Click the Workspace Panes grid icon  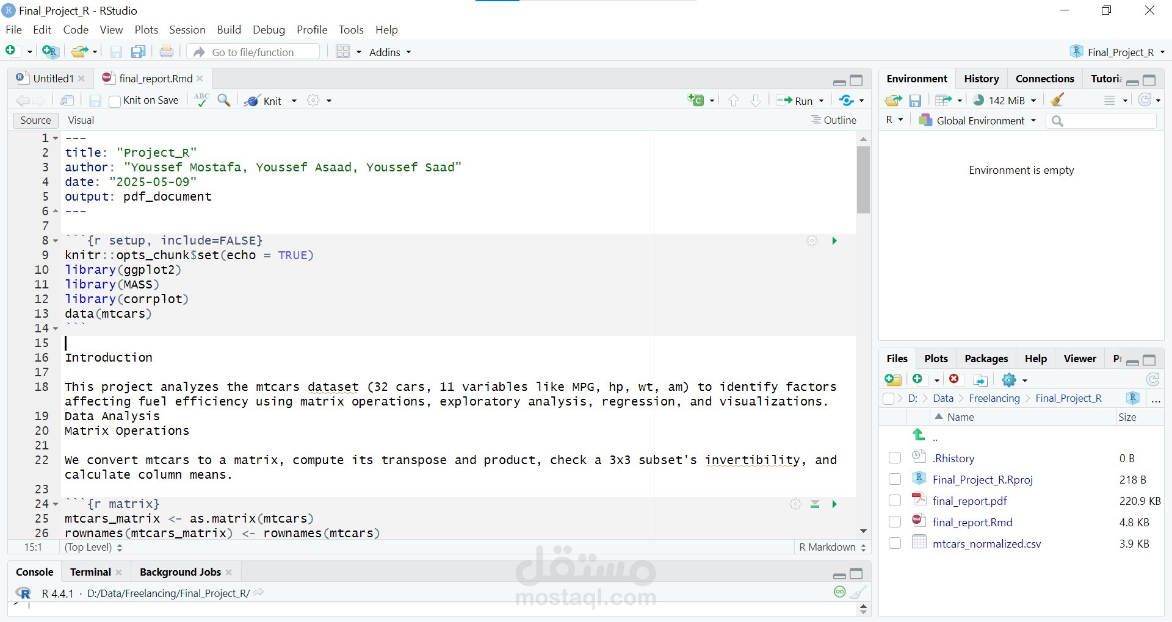343,52
